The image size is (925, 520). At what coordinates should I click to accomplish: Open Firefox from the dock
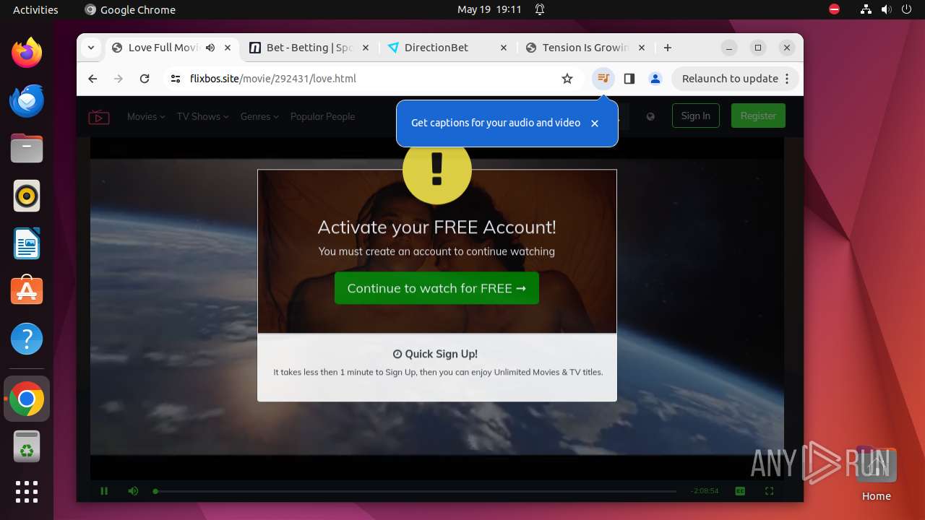27,53
